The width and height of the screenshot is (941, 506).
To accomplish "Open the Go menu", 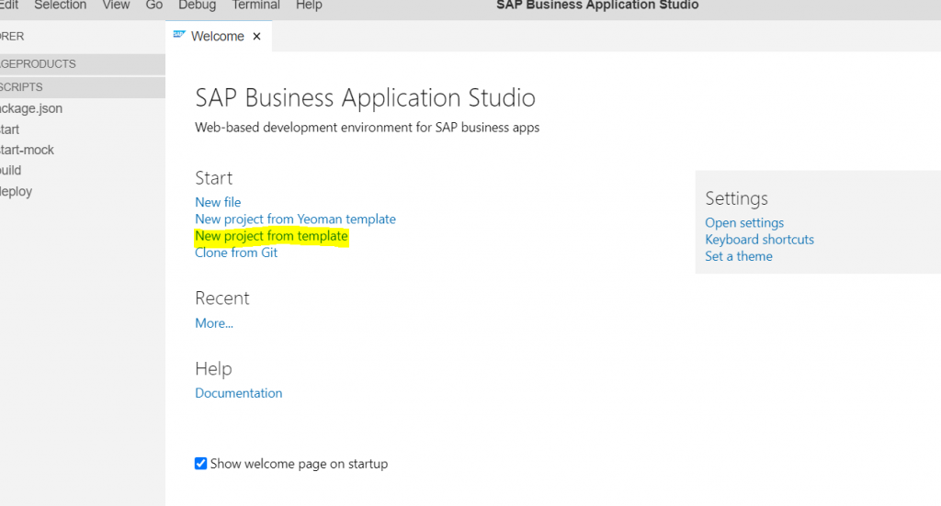I will [154, 6].
